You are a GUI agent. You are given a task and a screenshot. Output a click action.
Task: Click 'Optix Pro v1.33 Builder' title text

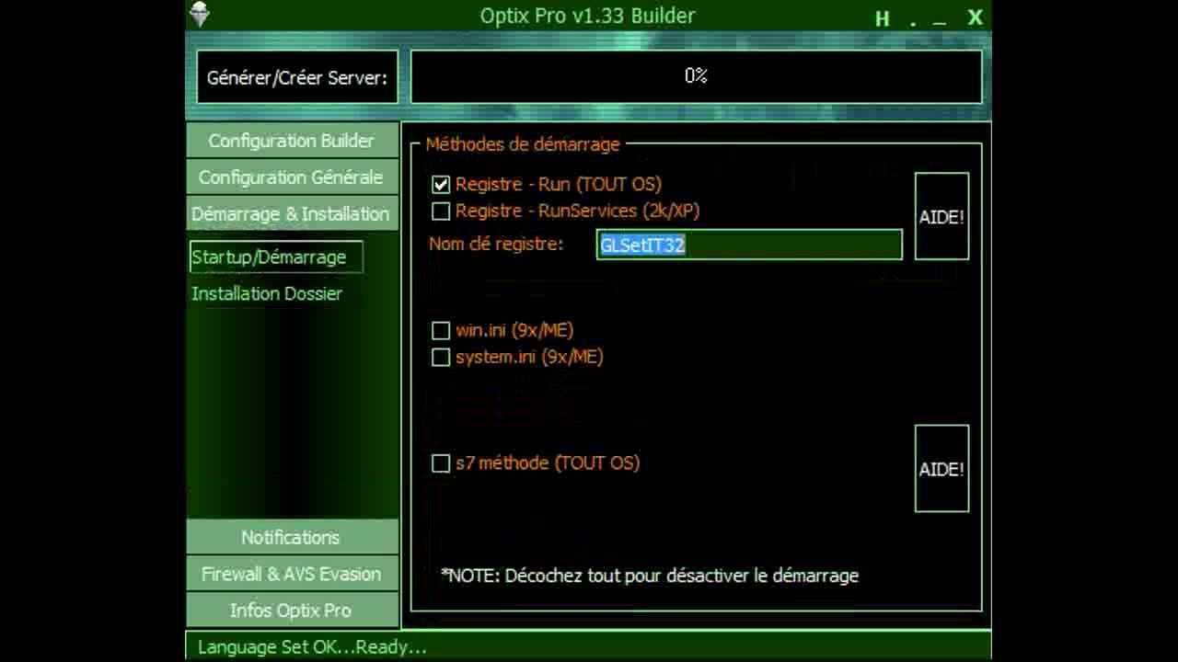pyautogui.click(x=587, y=16)
